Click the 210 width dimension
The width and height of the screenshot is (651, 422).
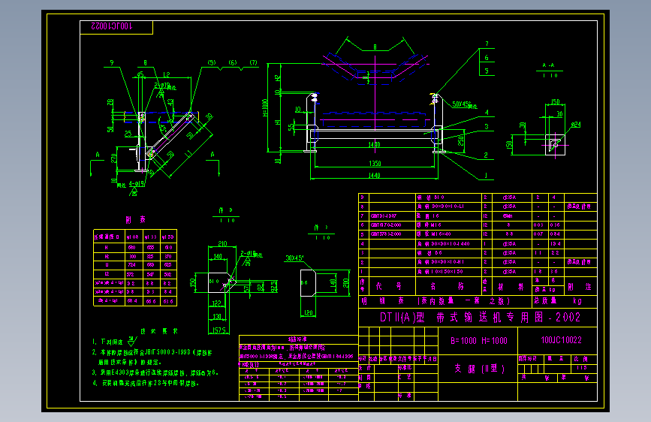(222, 244)
